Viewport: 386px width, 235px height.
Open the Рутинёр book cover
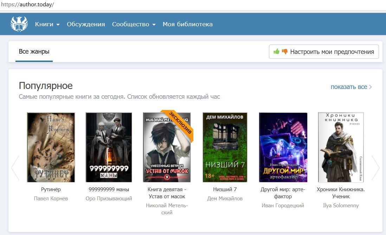pos(51,147)
